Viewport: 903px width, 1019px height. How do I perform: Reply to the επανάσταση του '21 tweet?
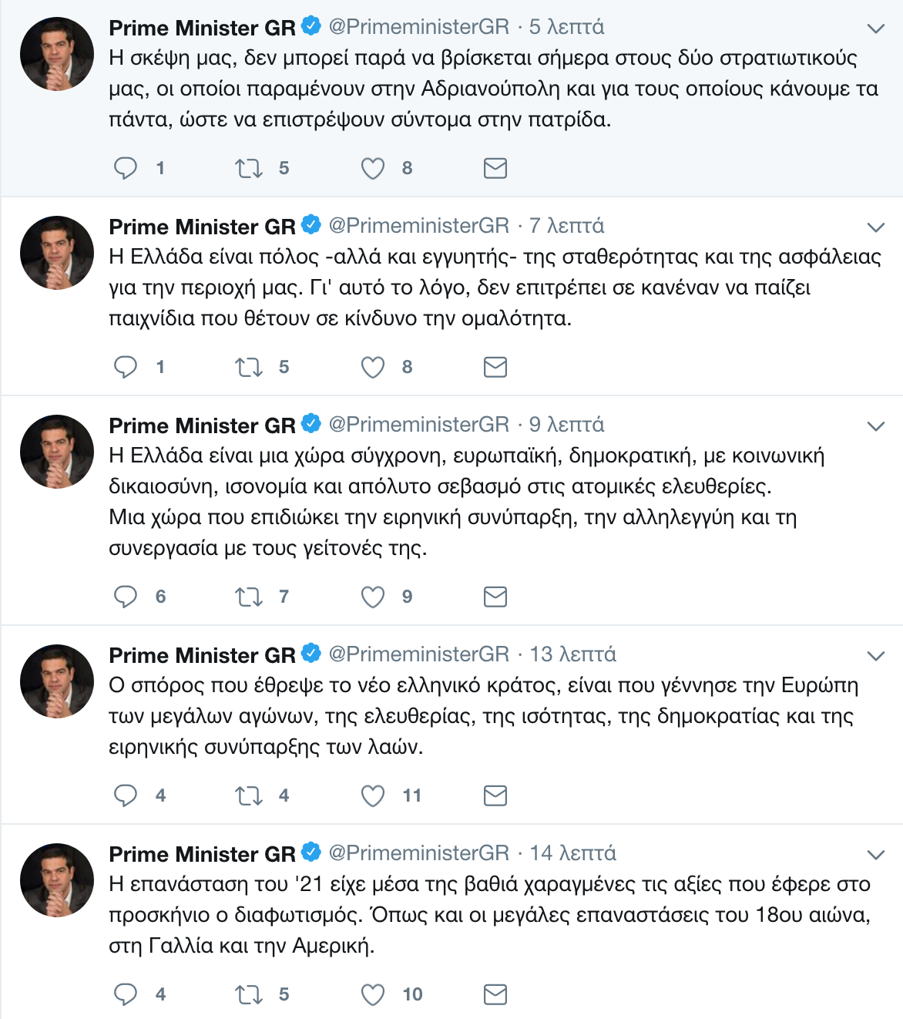pyautogui.click(x=126, y=994)
